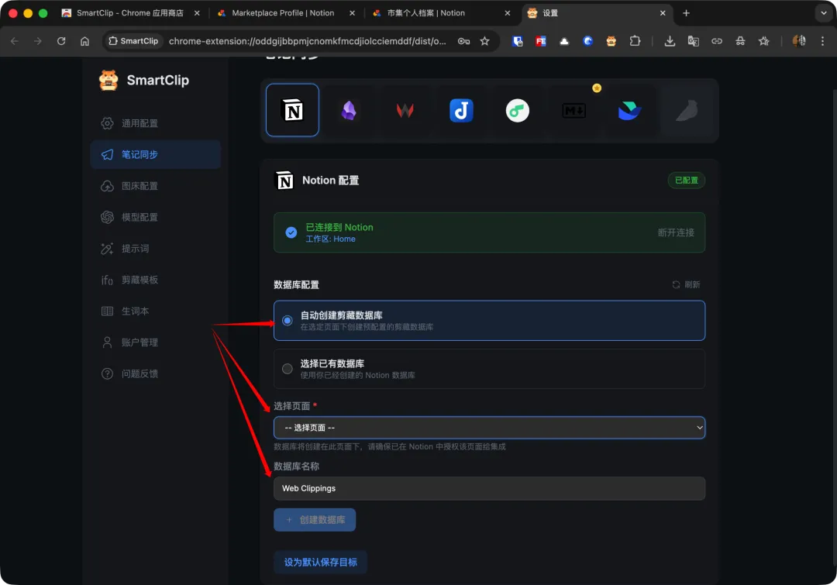Open the password key icon

tap(464, 41)
